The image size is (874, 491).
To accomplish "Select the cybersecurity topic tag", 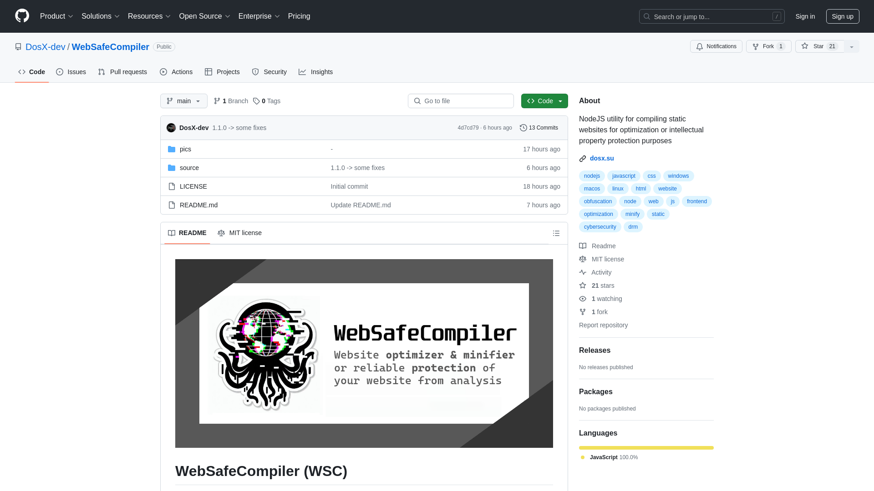I will coord(600,227).
